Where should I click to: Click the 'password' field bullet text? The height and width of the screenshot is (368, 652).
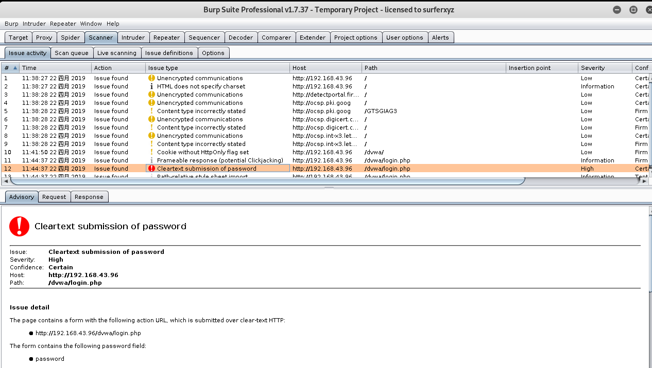[50, 359]
